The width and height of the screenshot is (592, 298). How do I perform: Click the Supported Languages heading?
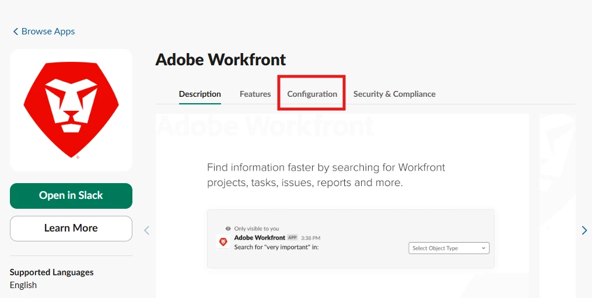coord(52,272)
